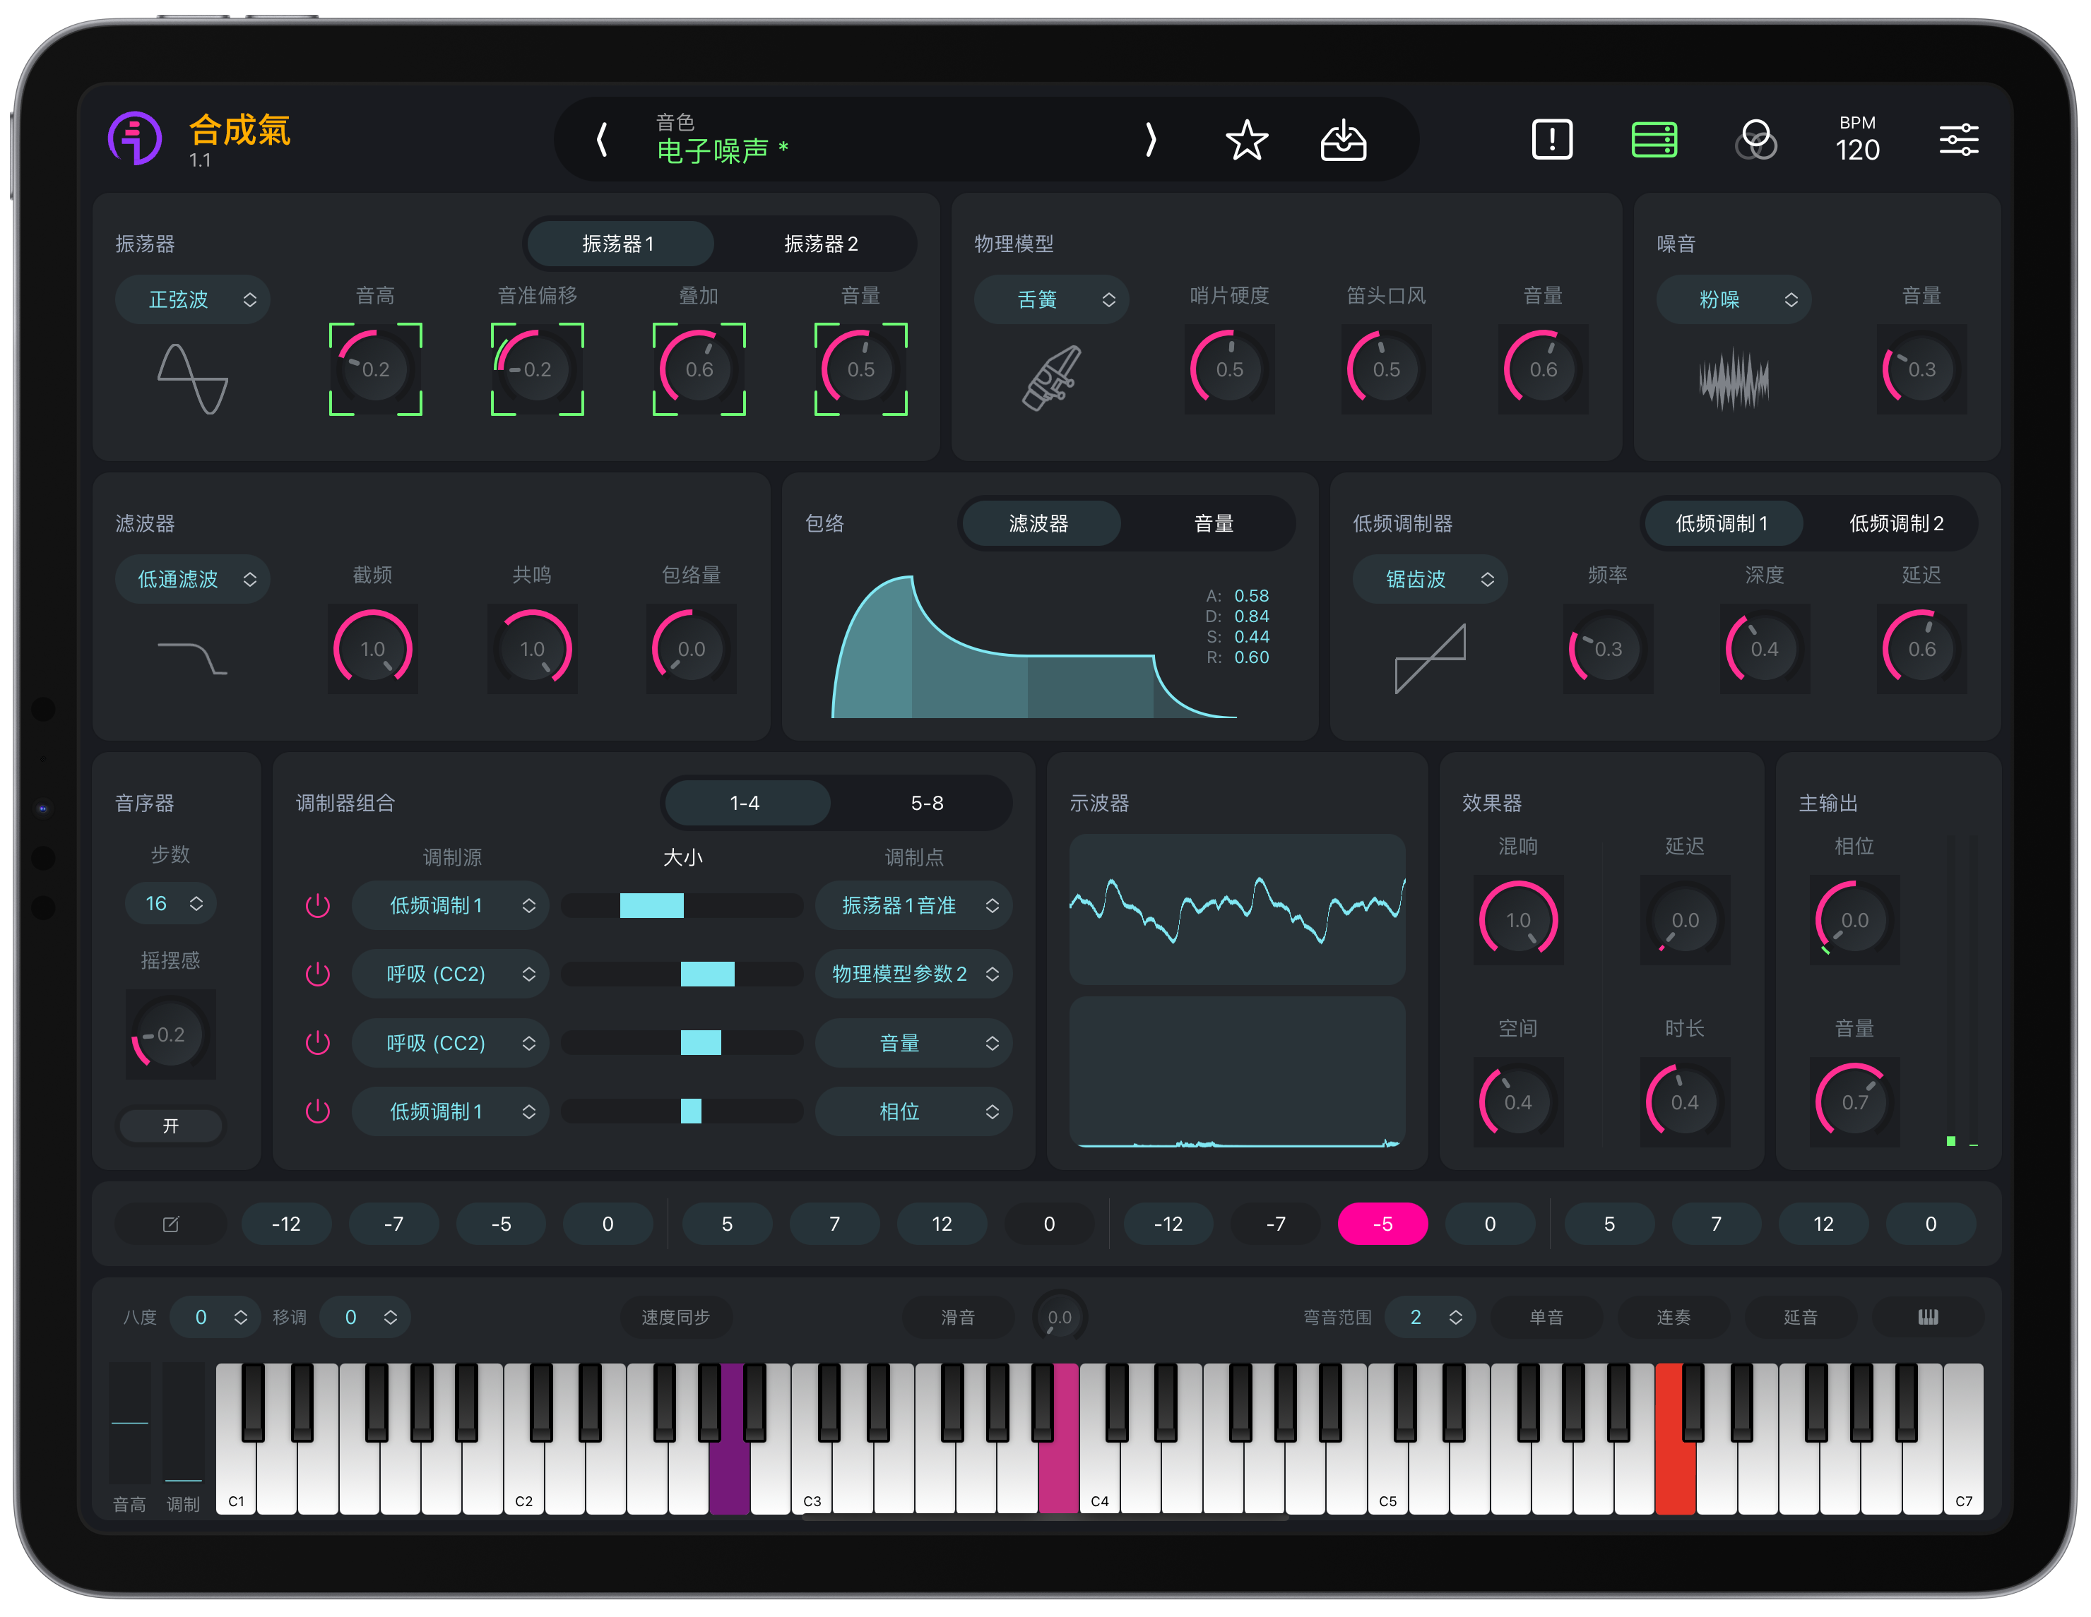This screenshot has width=2091, height=1617.
Task: Click the oscillator 叠加 knob
Action: [699, 369]
